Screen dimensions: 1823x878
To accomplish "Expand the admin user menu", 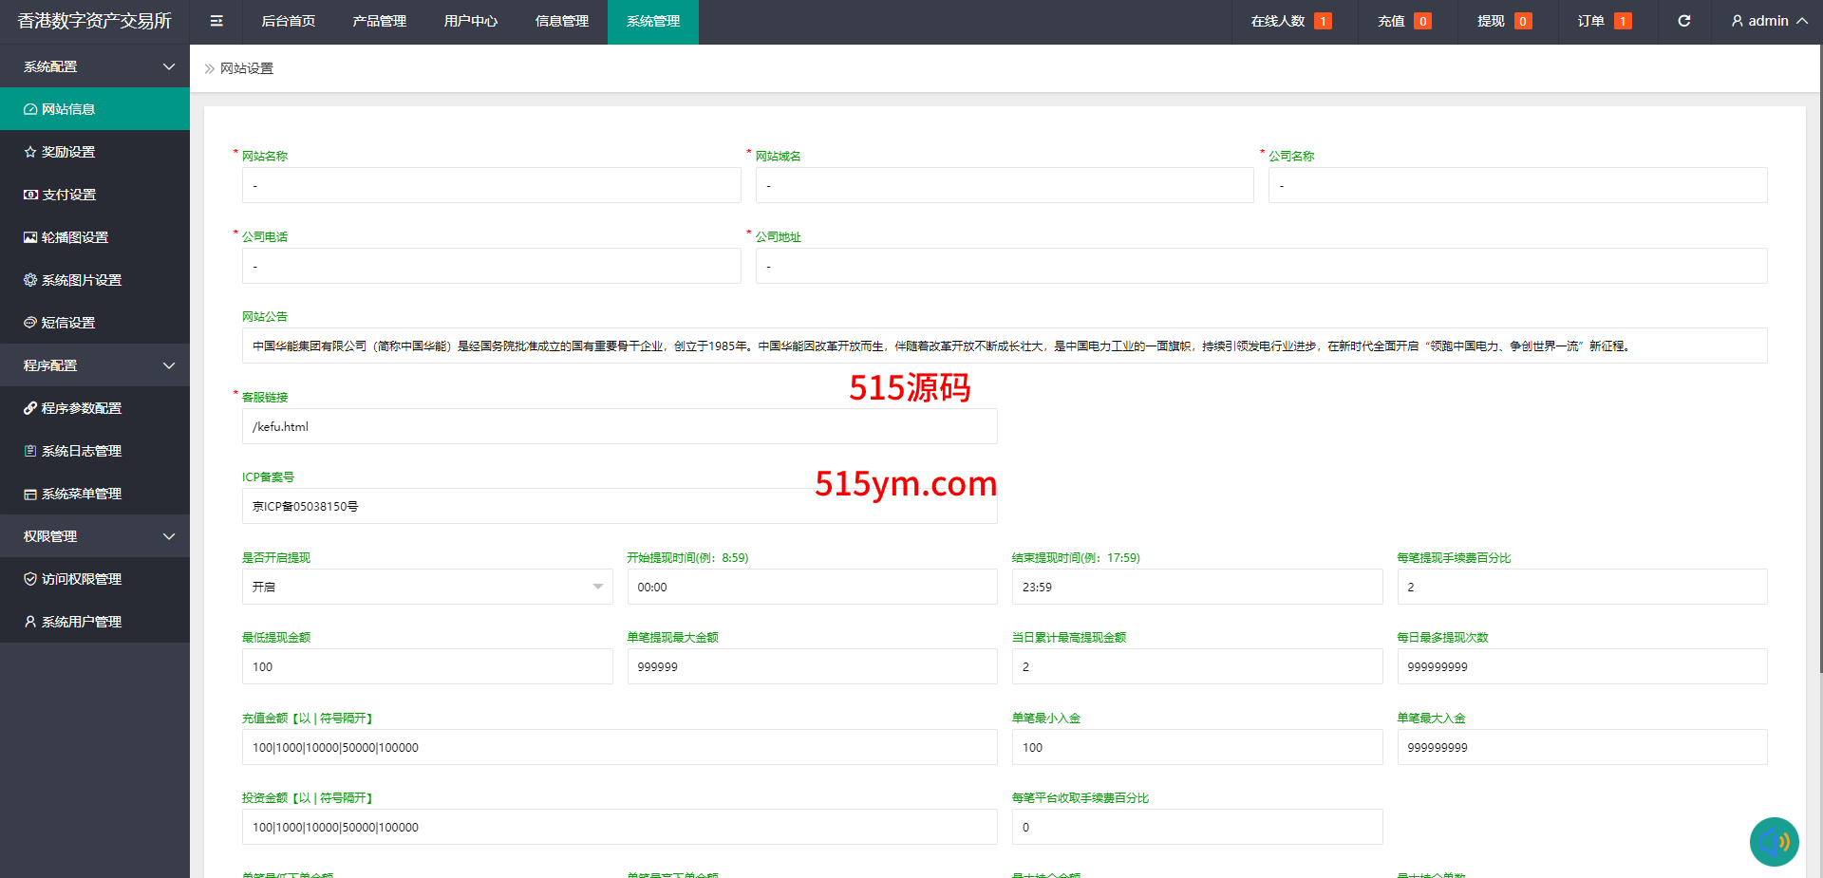I will [1769, 21].
